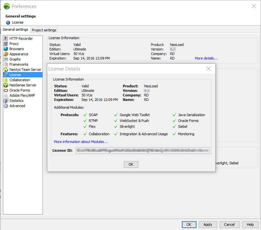Switch to the General settings tab
Image resolution: width=261 pixels, height=230 pixels.
(15, 30)
